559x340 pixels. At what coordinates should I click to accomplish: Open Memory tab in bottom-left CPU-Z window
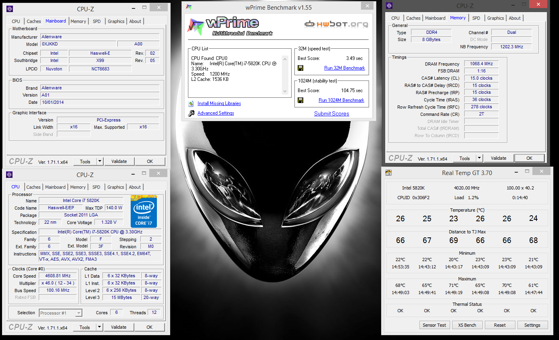pyautogui.click(x=78, y=187)
